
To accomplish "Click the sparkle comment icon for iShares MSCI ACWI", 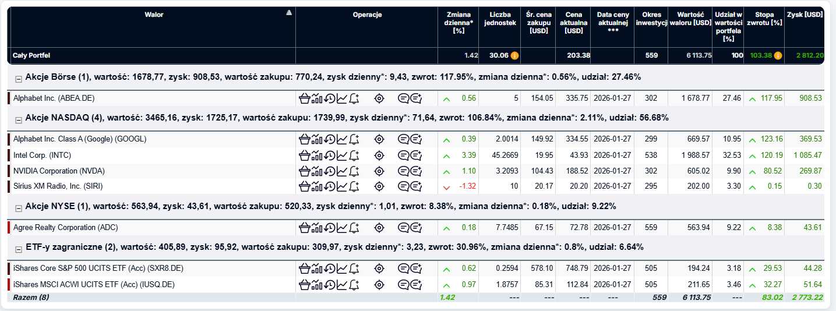I will [416, 285].
